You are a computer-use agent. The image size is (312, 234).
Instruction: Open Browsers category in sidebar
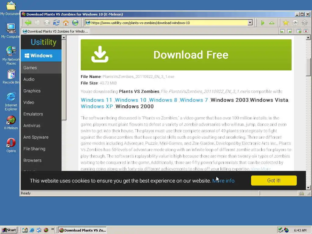point(41,160)
